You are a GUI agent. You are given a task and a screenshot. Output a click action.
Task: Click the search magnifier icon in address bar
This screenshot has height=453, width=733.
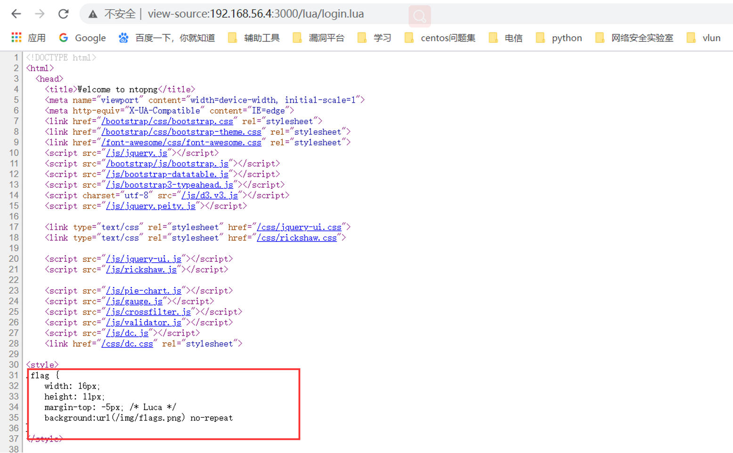point(420,16)
